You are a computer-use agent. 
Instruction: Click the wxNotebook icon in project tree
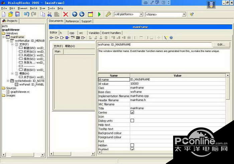click(12, 80)
